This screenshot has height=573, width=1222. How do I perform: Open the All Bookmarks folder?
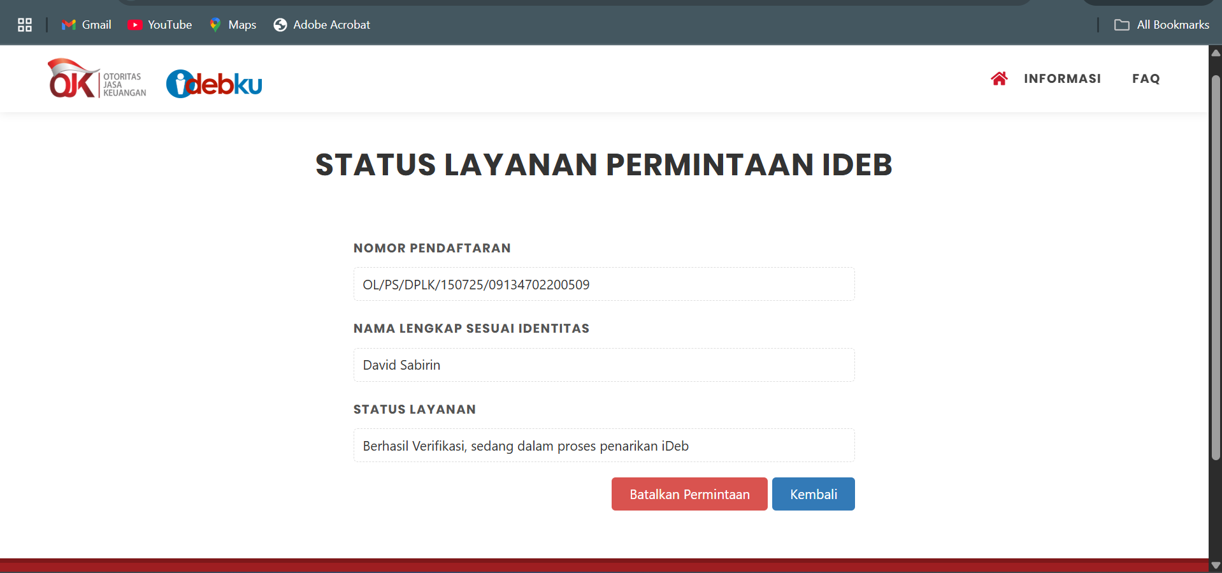coord(1161,25)
